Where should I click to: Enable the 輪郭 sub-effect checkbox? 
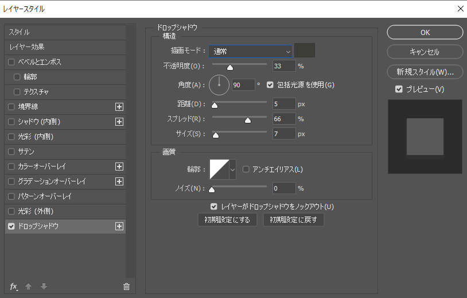(17, 77)
